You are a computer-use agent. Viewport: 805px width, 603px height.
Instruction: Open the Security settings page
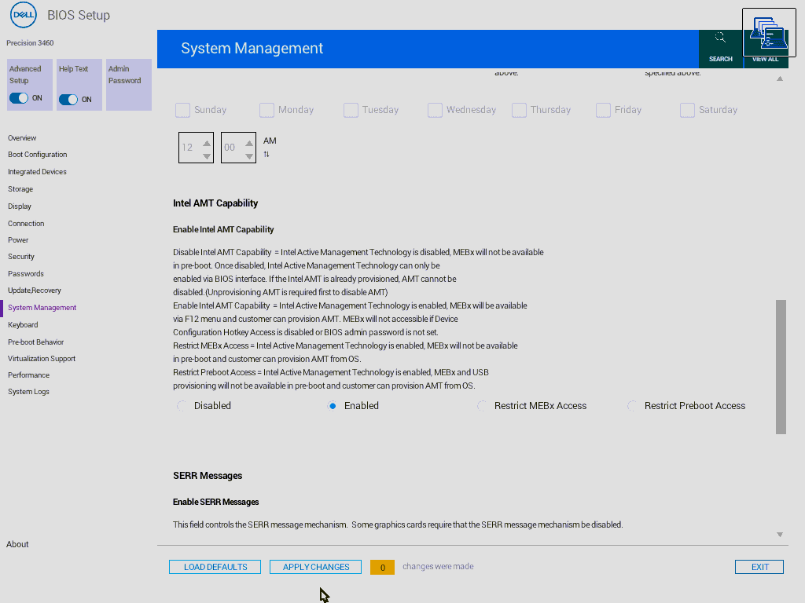[21, 256]
